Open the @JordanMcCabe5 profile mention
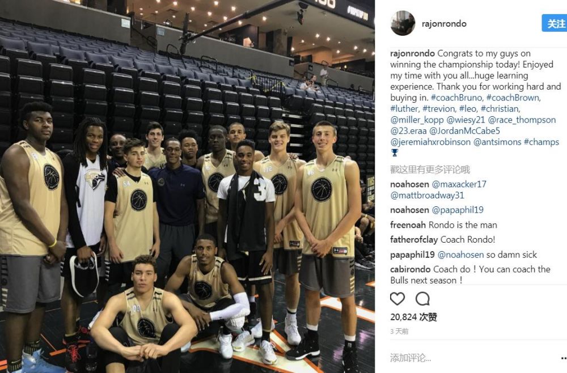Image resolution: width=567 pixels, height=373 pixels. tap(465, 131)
